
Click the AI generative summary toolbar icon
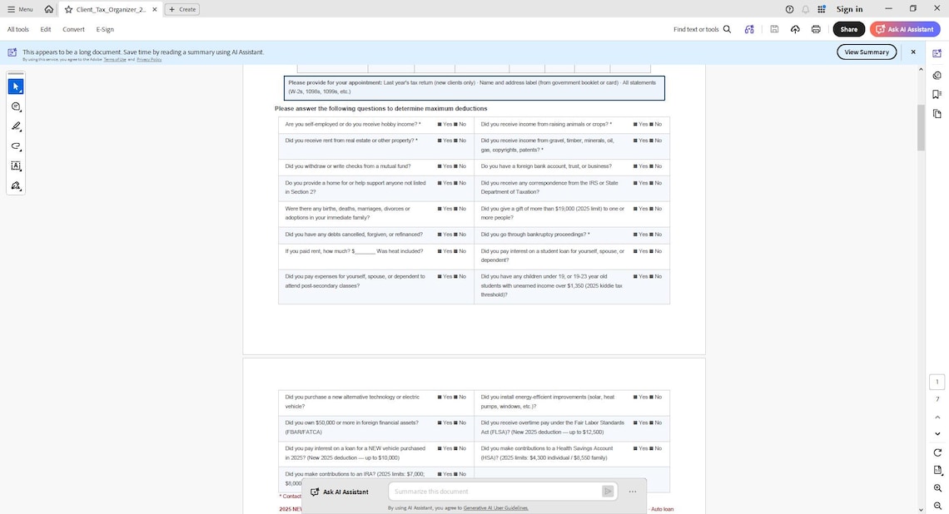[x=749, y=29]
